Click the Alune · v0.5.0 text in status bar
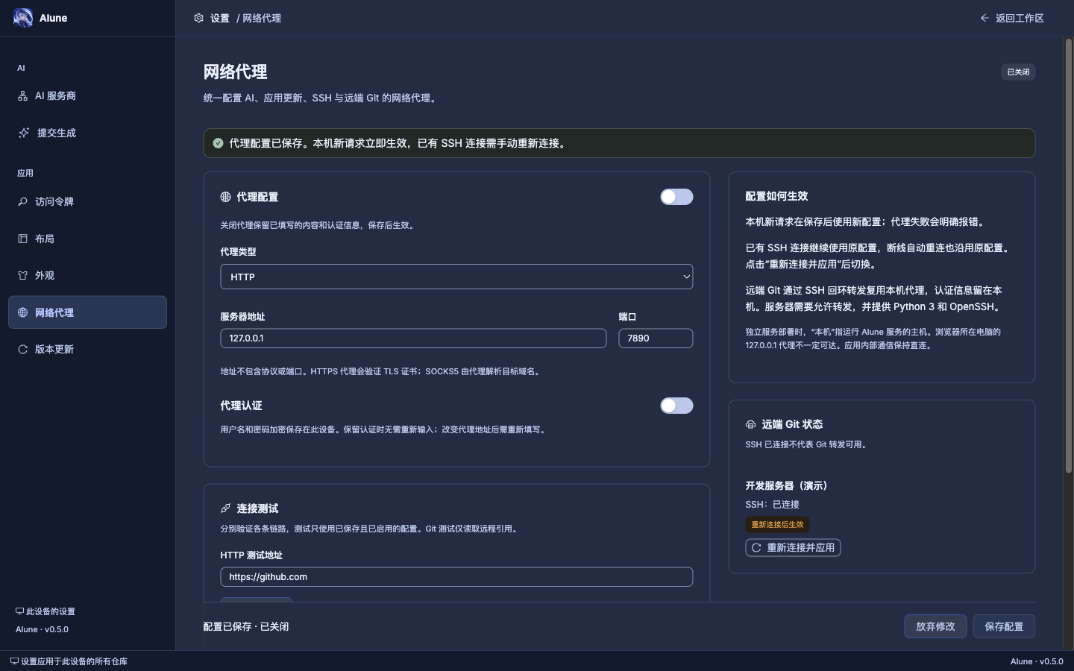Viewport: 1074px width, 671px height. (1037, 661)
